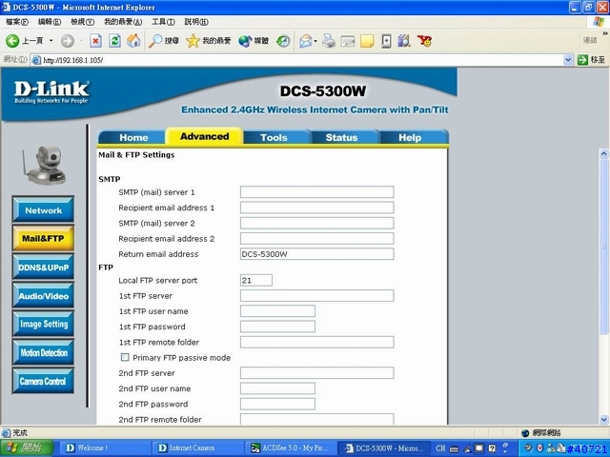Switch to Internet Camera taskbar window

click(x=198, y=448)
